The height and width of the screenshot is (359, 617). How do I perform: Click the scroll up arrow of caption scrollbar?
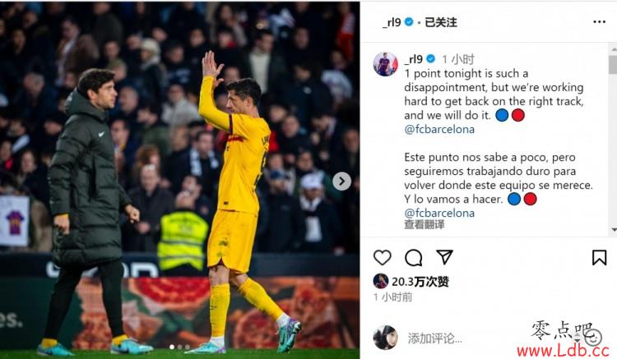(614, 49)
